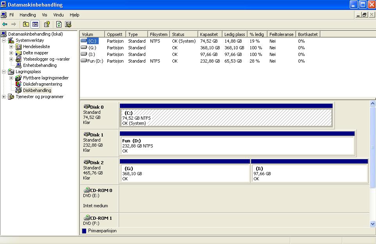376x244 pixels.
Task: Select the Datamaskinbehandling (lokal) root node
Action: [36, 34]
